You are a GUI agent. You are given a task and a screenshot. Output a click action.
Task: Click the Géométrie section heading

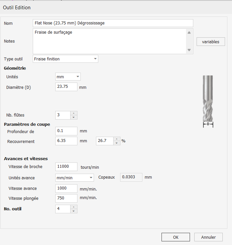(x=15, y=68)
